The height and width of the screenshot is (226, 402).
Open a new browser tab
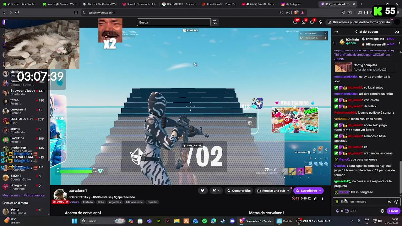(x=361, y=4)
